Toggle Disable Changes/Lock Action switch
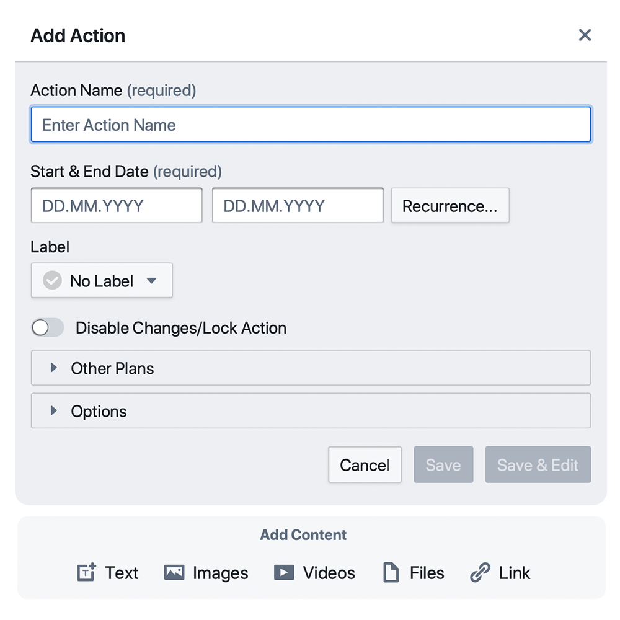This screenshot has height=620, width=620. pos(48,328)
